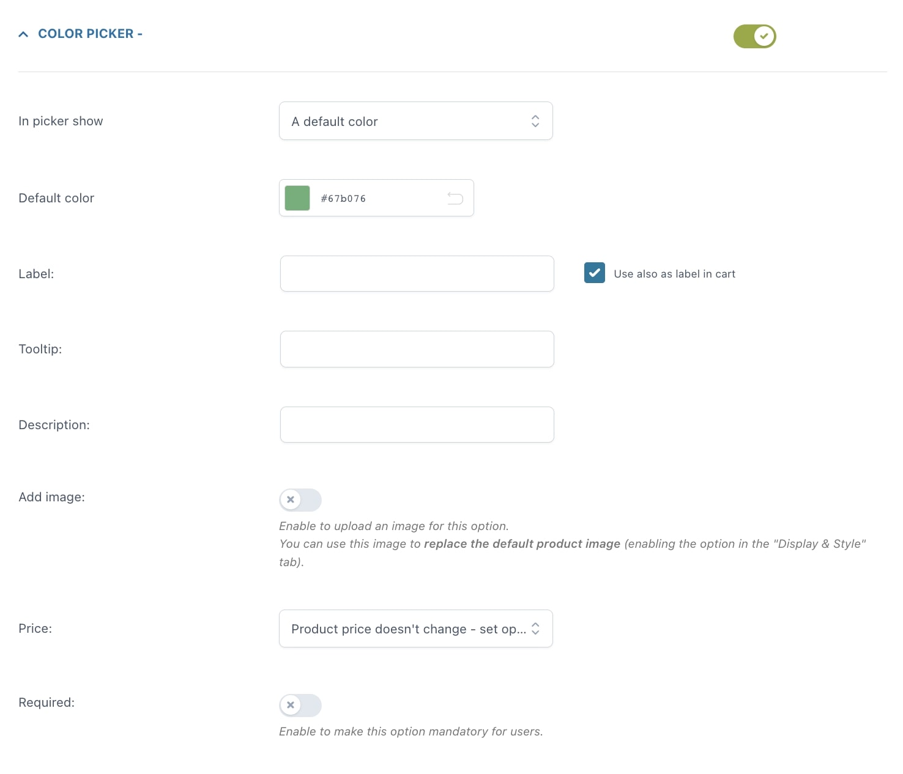Click the arrows icon on the Price select
Viewport: 903px width, 774px height.
click(535, 628)
